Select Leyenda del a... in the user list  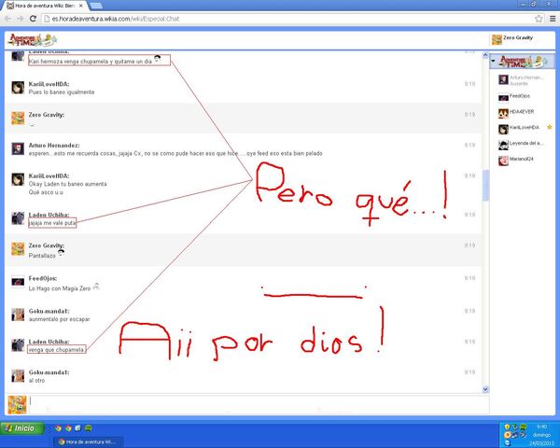pyautogui.click(x=521, y=144)
